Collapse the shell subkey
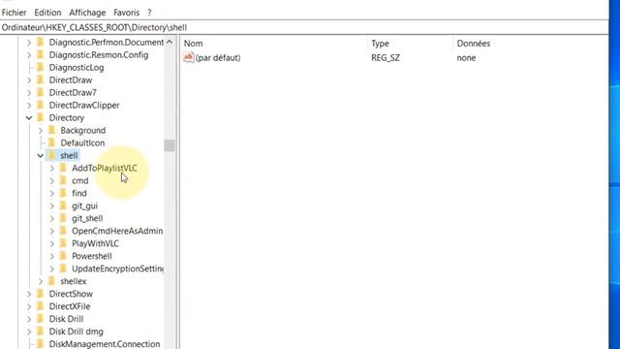Image resolution: width=620 pixels, height=349 pixels. [41, 155]
